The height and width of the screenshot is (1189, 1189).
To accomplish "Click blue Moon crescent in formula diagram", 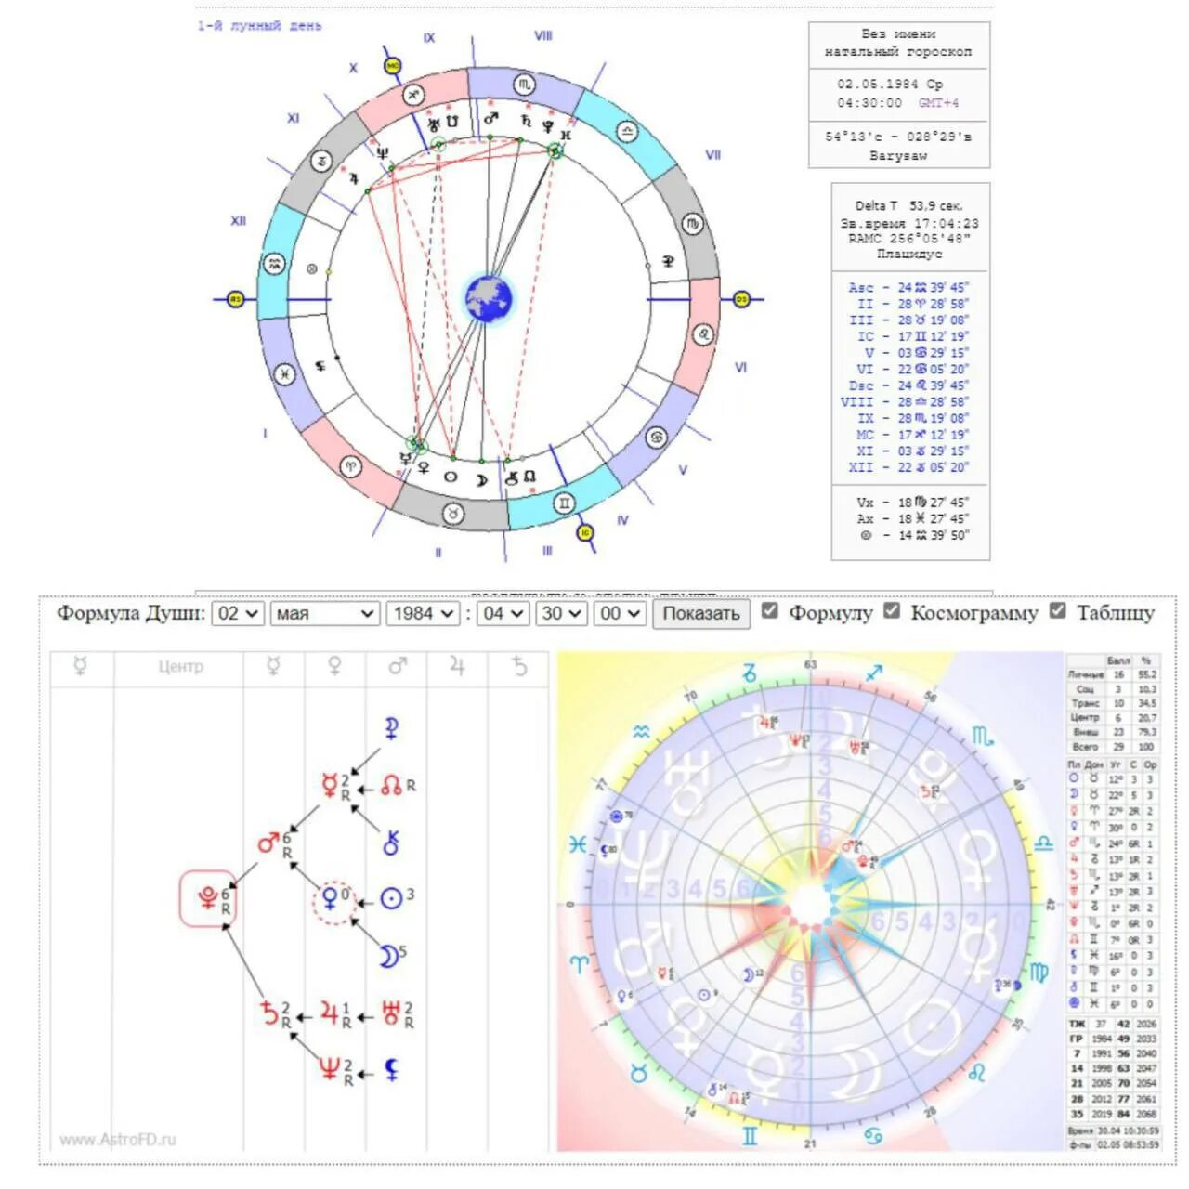I will tap(387, 956).
